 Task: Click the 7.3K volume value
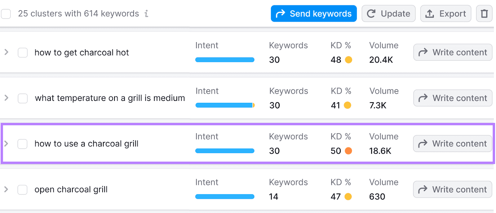(x=378, y=105)
